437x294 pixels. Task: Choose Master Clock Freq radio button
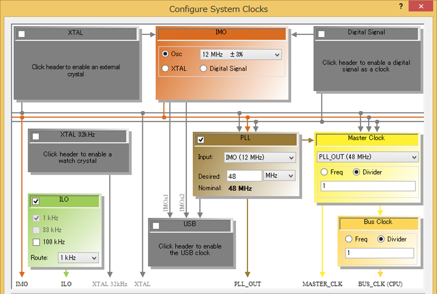[324, 172]
